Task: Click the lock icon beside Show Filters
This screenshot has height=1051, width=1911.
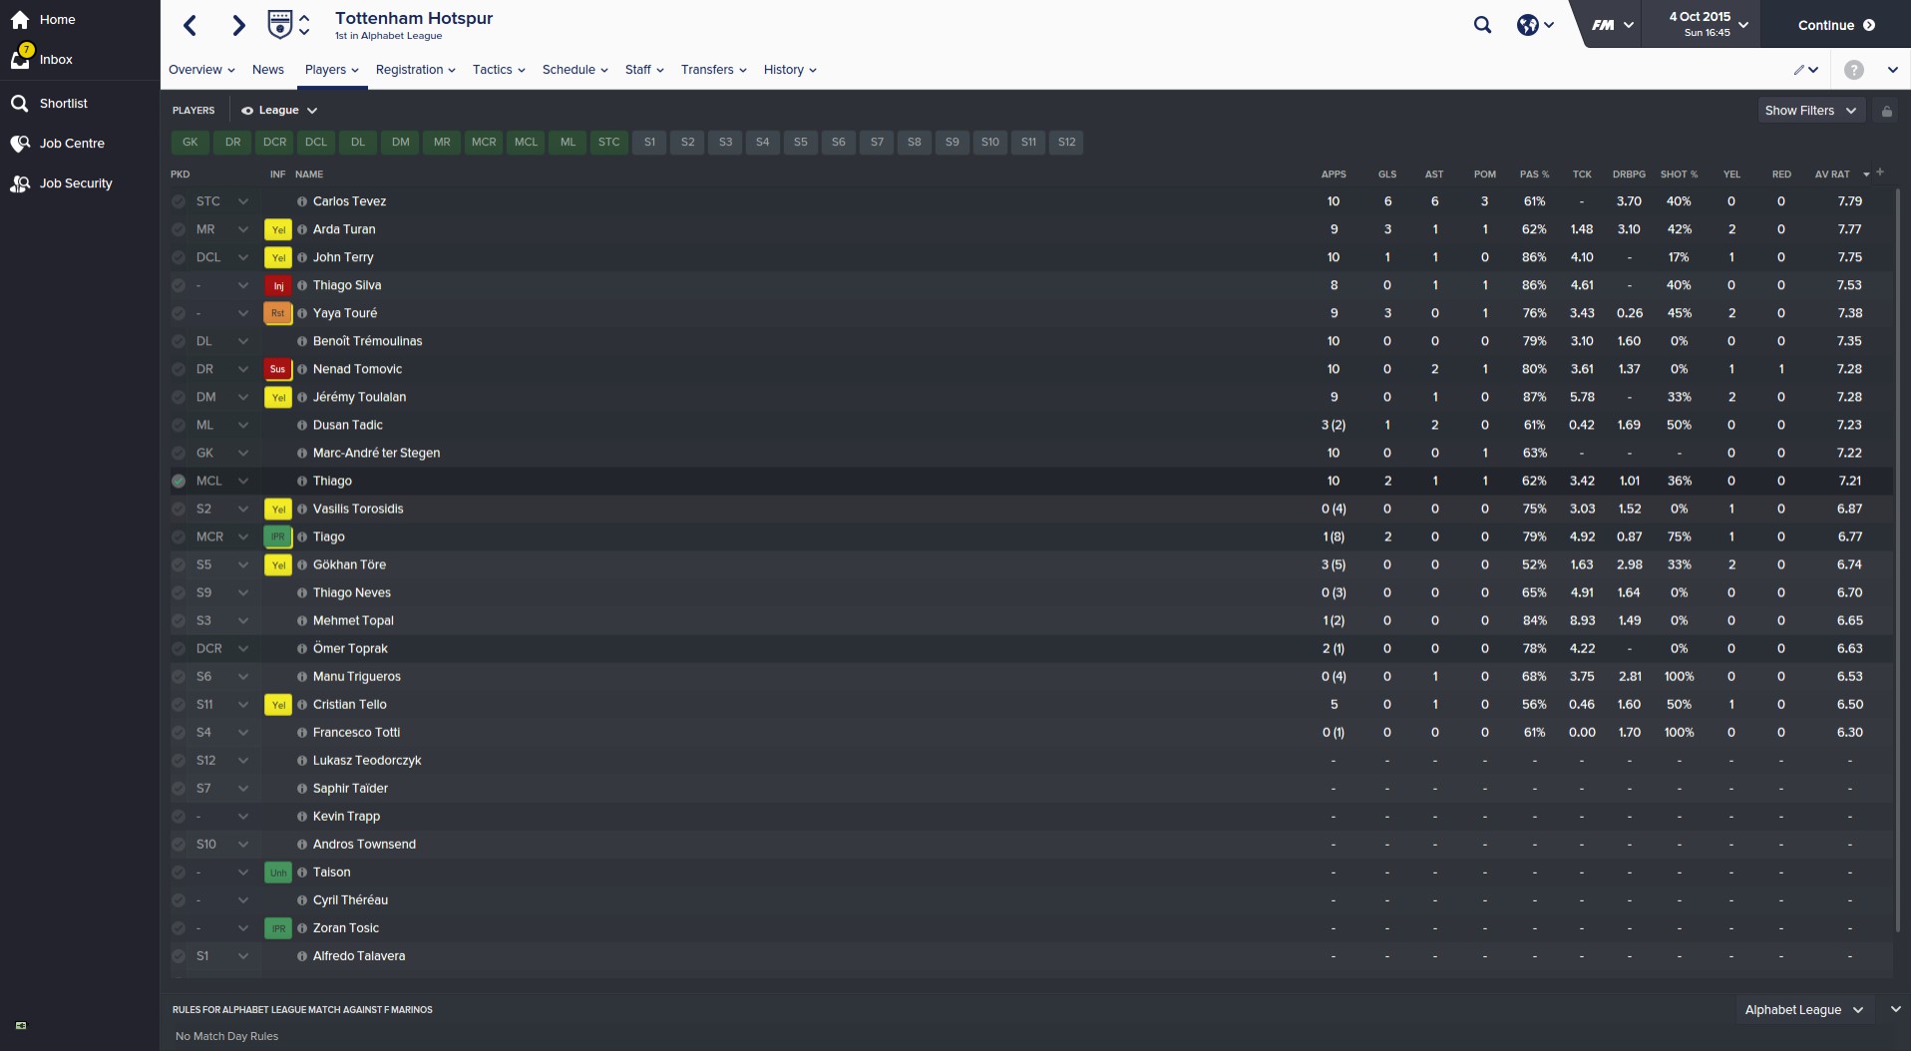Action: click(x=1886, y=111)
